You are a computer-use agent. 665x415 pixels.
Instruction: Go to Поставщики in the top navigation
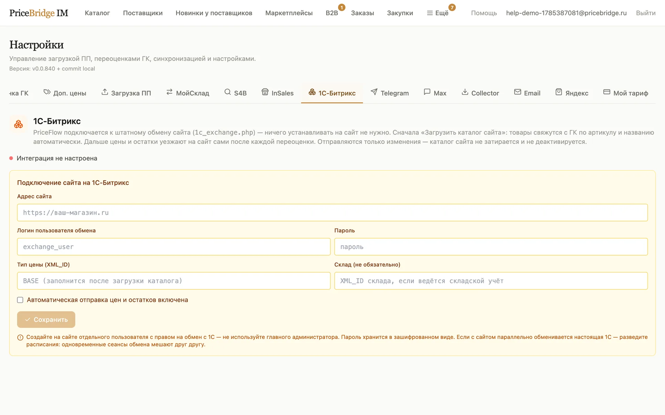tap(143, 13)
